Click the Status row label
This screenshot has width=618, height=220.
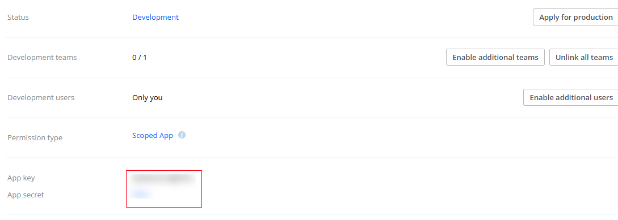(18, 18)
